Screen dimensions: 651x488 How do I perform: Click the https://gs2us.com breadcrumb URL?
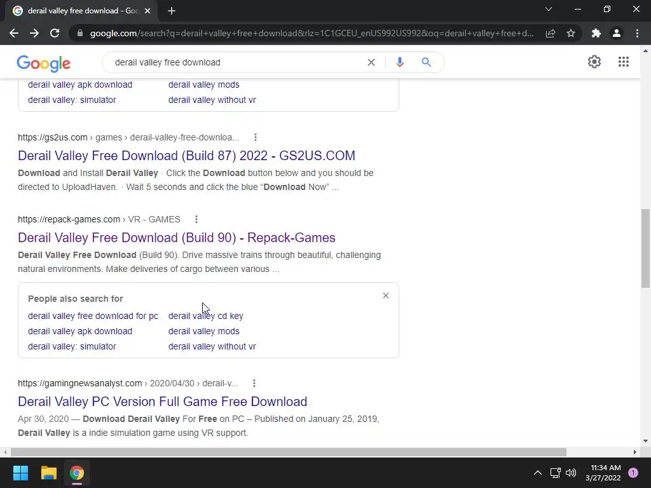(x=52, y=137)
